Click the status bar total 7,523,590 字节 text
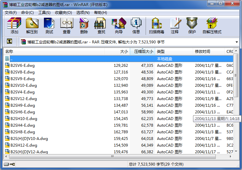The width and height of the screenshot is (242, 170). click(x=156, y=164)
